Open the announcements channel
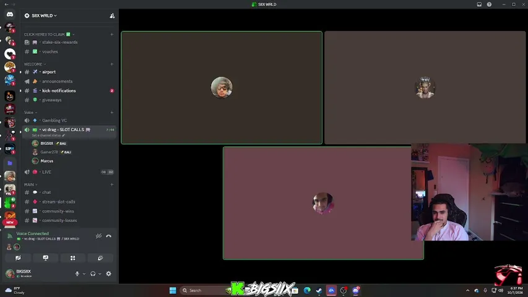The width and height of the screenshot is (528, 297). [x=69, y=81]
